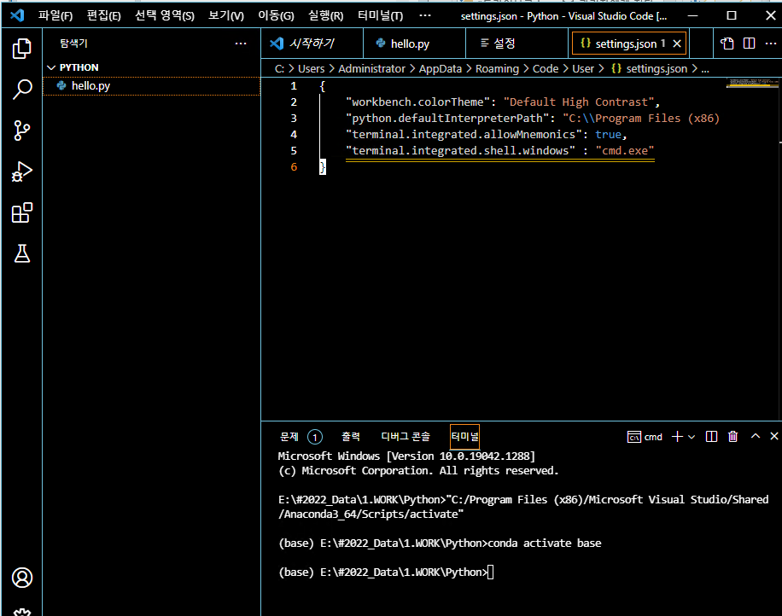This screenshot has height=616, width=782.
Task: Open the 실행(R) menu
Action: (x=325, y=16)
